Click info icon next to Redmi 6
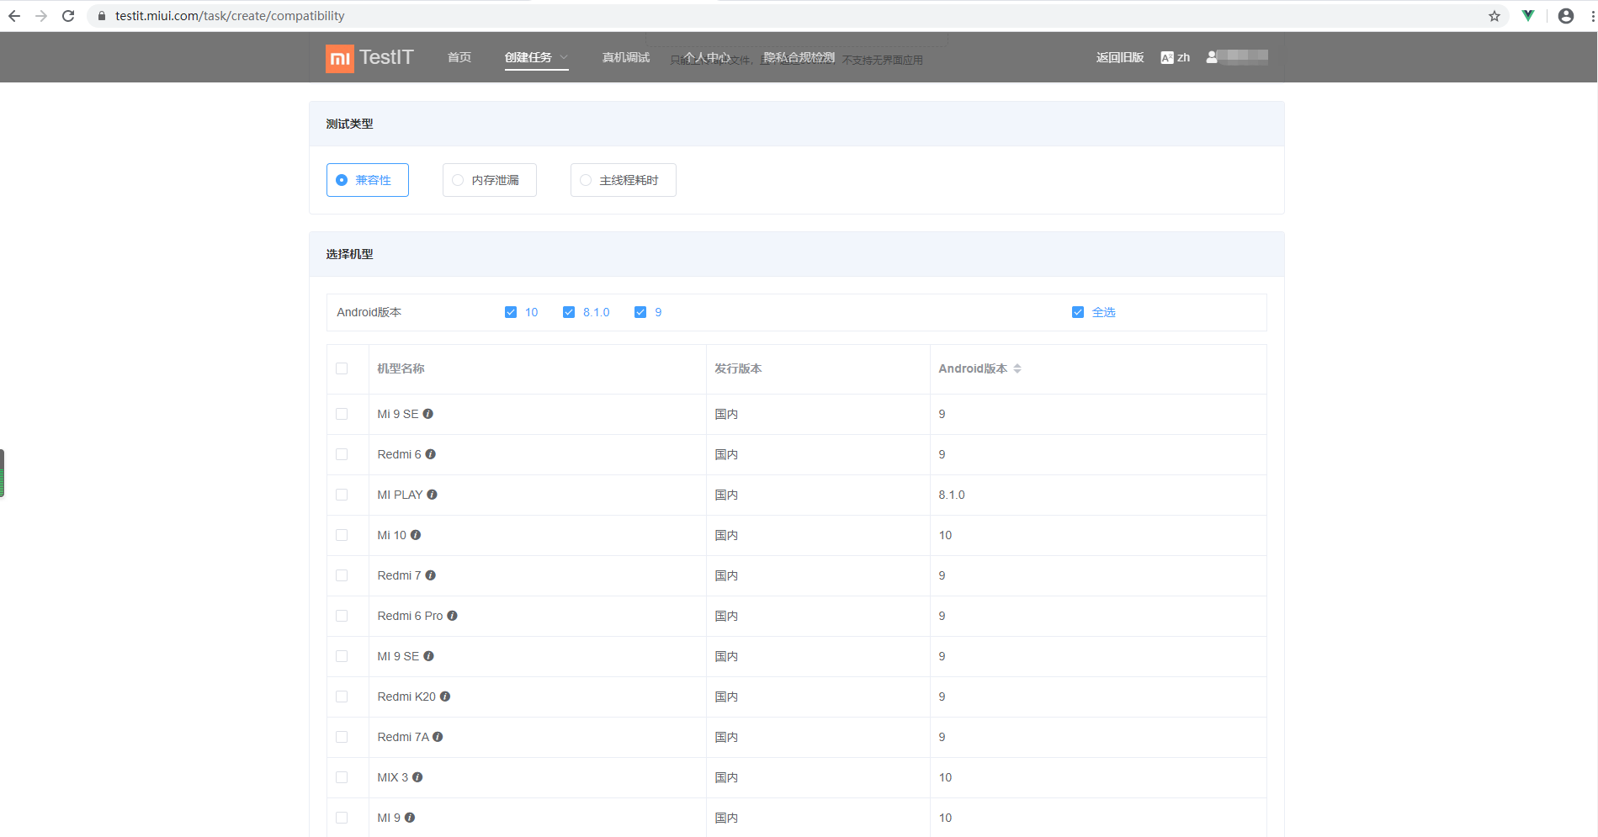The width and height of the screenshot is (1598, 837). point(430,454)
